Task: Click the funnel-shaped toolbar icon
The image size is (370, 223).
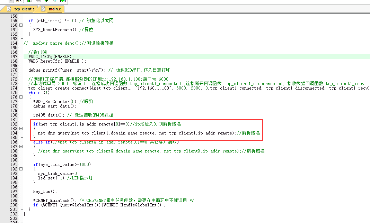Action: pyautogui.click(x=55, y=1)
